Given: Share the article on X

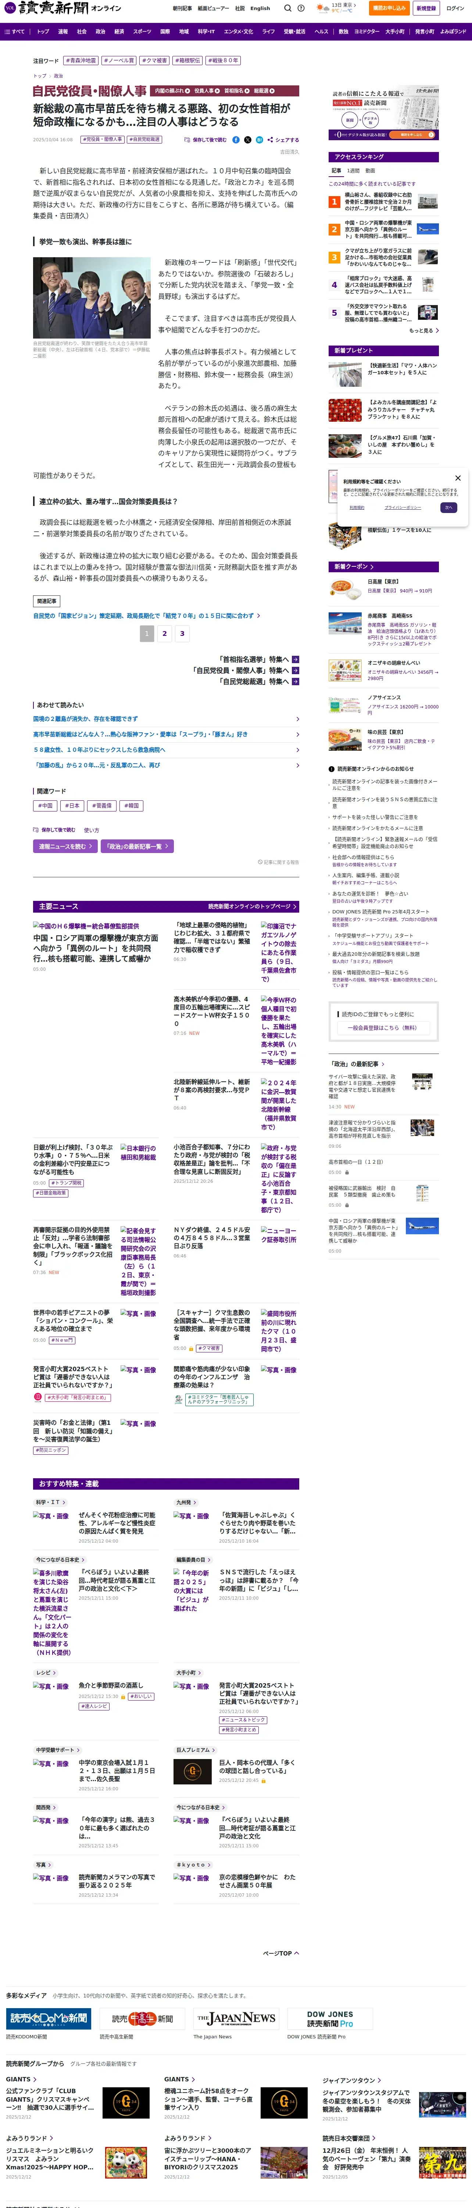Looking at the screenshot, I should click(x=247, y=140).
